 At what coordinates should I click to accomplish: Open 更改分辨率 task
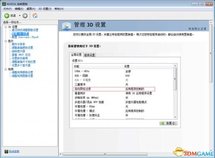point(18,44)
